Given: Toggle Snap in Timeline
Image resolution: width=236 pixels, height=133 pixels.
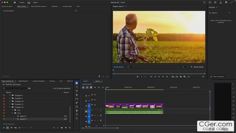Looking at the screenshot, I should click(87, 87).
